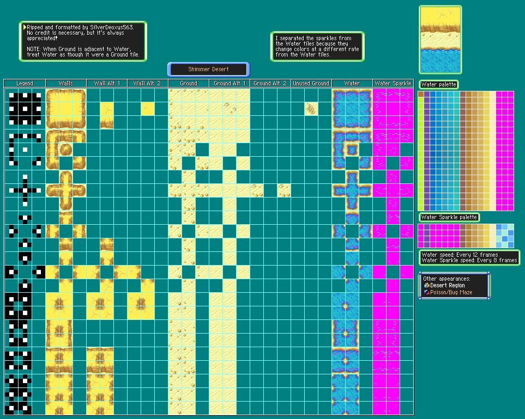Click the Water Sparkle palette label
The height and width of the screenshot is (419, 525).
(449, 217)
